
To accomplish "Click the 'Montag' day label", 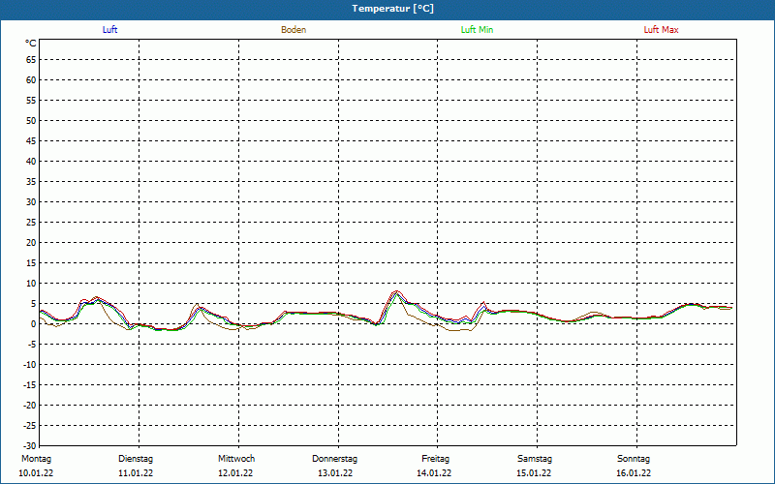I will [x=36, y=459].
